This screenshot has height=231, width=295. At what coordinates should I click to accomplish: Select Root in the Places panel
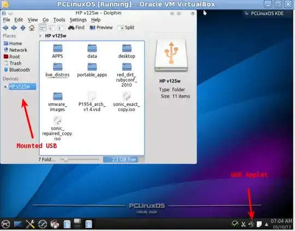click(x=11, y=57)
